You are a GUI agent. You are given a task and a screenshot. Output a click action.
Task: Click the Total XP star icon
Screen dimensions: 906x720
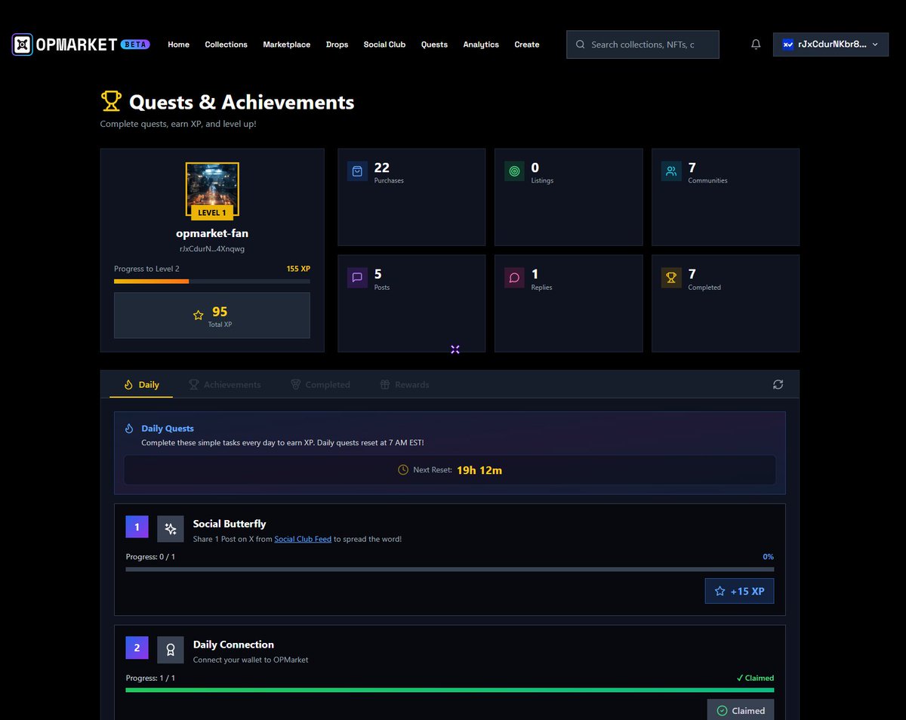tap(199, 315)
